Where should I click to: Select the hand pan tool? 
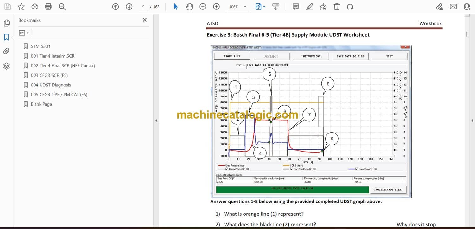pos(189,7)
